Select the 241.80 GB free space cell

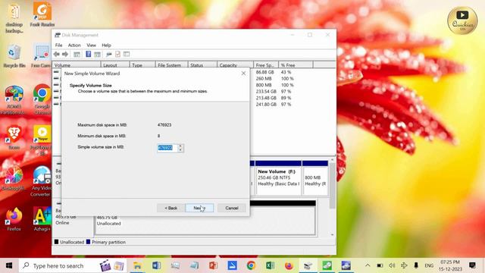tap(266, 105)
